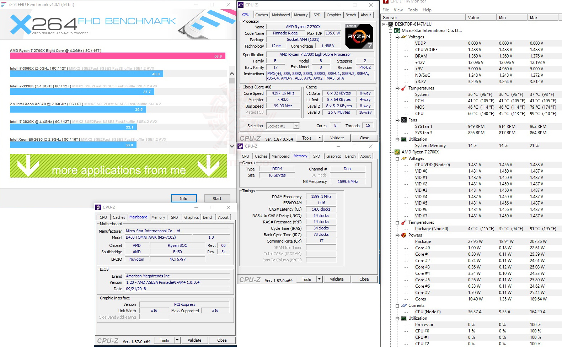Select SPD tab in Memory CPU-Z window
The height and width of the screenshot is (347, 562).
coord(317,156)
